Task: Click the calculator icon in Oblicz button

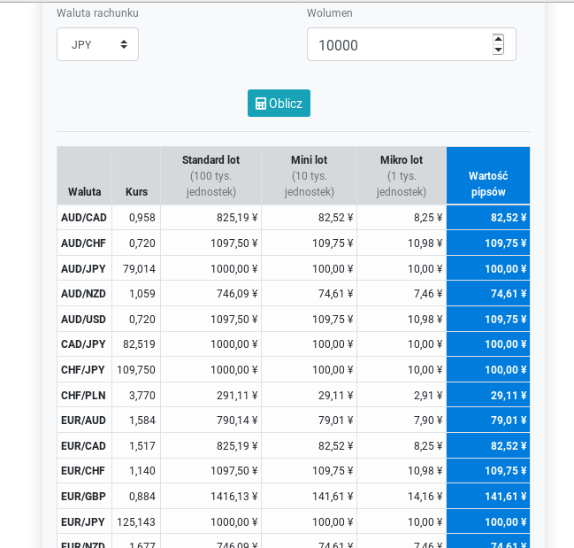Action: coord(261,104)
